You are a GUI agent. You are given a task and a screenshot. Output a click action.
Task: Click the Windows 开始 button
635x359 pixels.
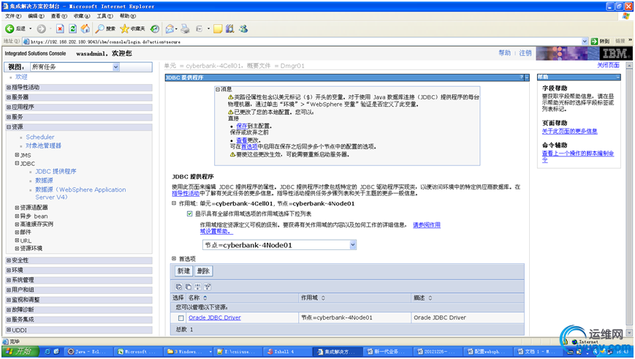20,351
